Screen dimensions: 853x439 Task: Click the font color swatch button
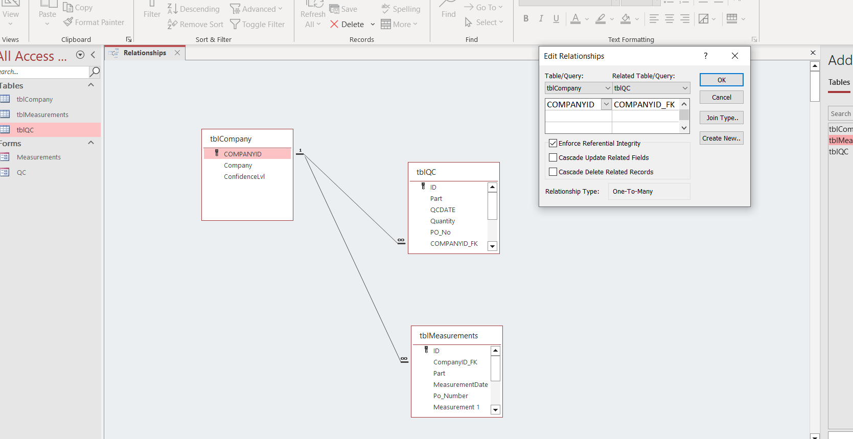575,19
